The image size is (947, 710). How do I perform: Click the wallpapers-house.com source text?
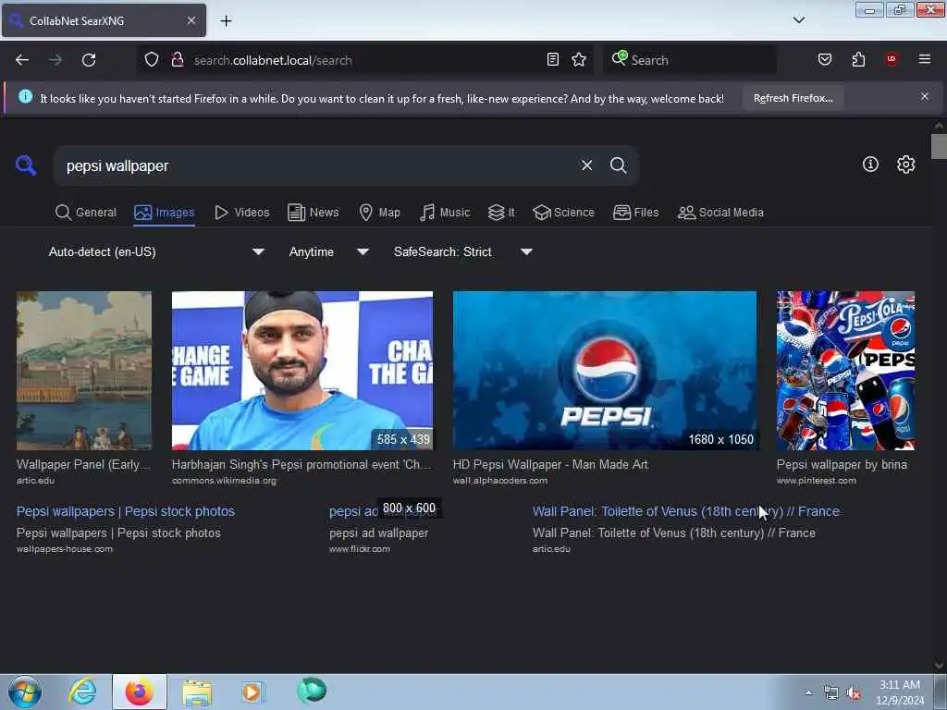coord(65,549)
